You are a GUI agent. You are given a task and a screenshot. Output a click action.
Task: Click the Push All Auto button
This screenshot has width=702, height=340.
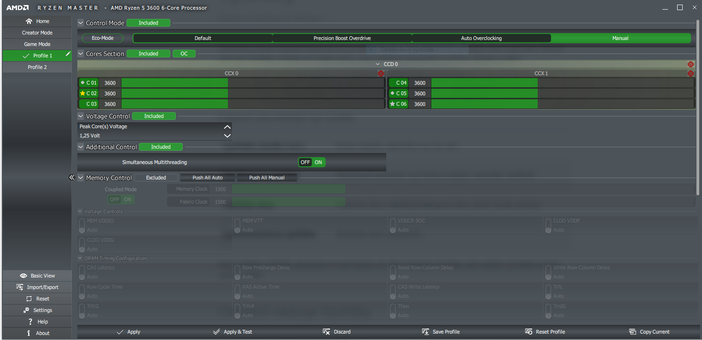coord(207,178)
